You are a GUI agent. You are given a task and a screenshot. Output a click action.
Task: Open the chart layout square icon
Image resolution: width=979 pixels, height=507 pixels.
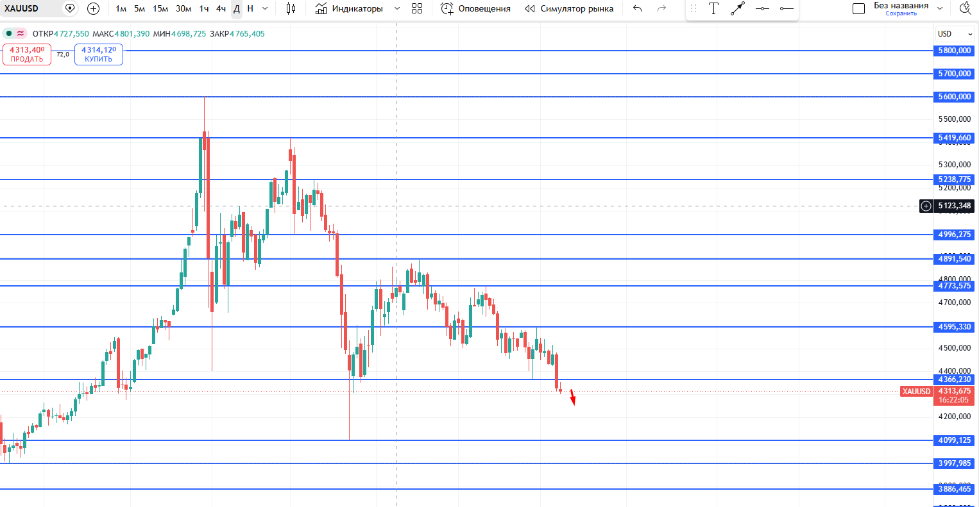(x=858, y=8)
